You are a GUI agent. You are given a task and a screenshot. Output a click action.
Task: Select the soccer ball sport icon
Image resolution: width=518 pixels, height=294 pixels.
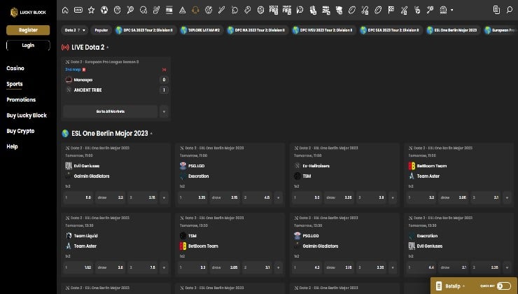click(104, 10)
